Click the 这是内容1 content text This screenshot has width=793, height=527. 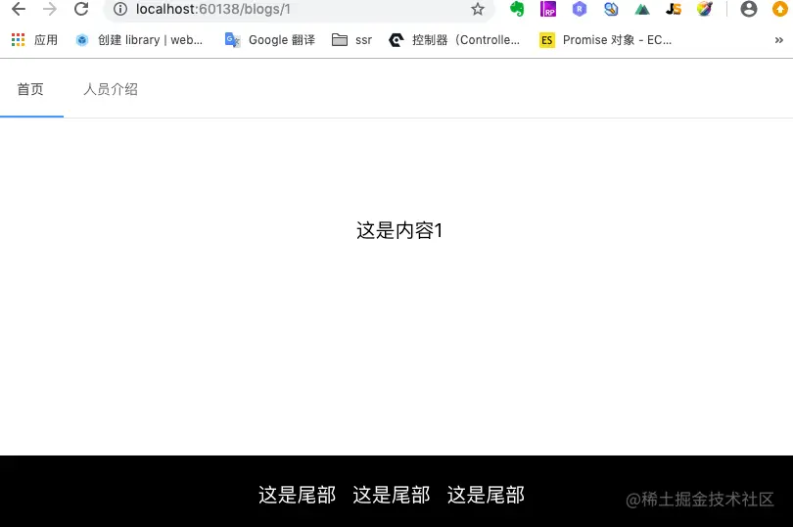click(x=399, y=231)
